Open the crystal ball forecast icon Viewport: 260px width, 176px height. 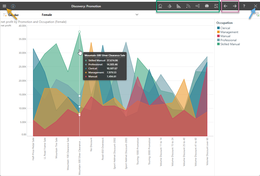(x=160, y=6)
